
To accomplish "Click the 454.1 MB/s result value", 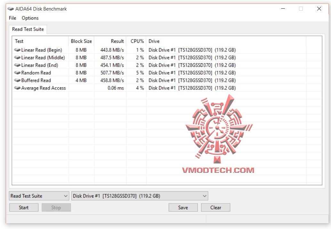I will (x=112, y=65).
